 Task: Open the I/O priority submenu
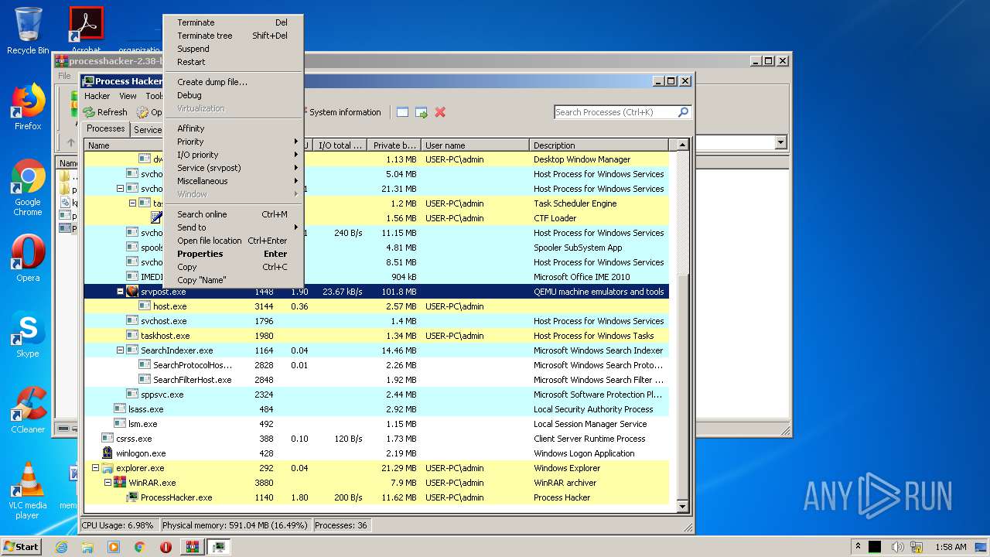click(x=233, y=155)
